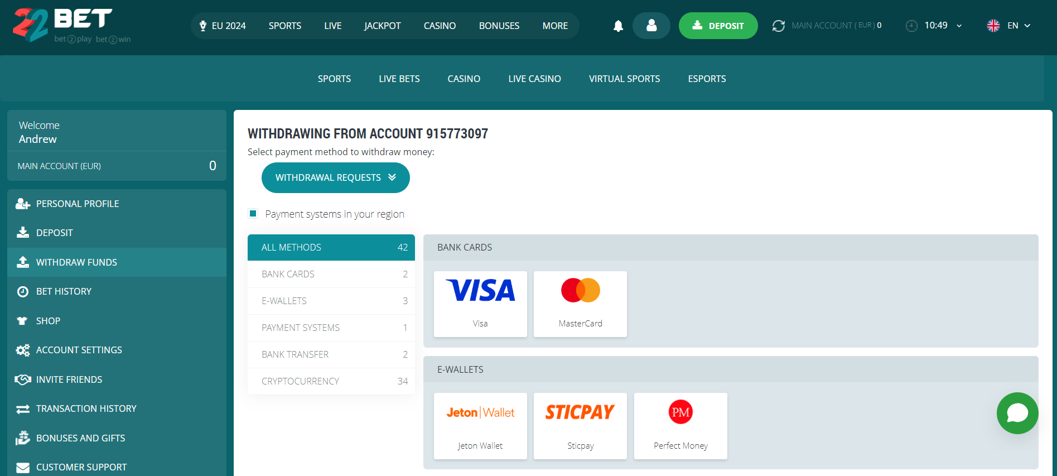Screen dimensions: 1057x476
Task: Toggle Payment systems in your region checkbox
Action: pos(253,214)
